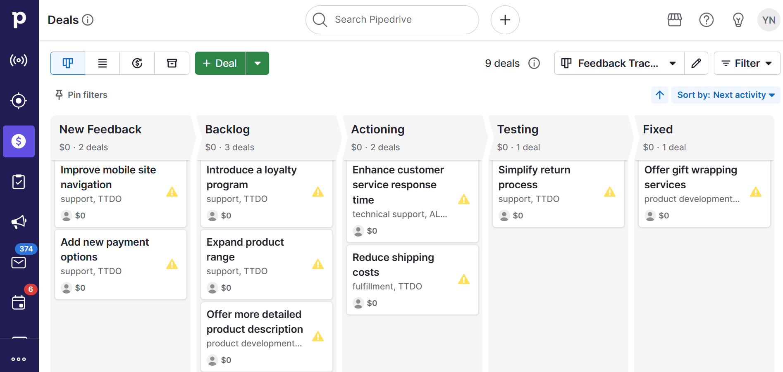The image size is (783, 372).
Task: Open the more options menu in the sidebar
Action: 19,359
